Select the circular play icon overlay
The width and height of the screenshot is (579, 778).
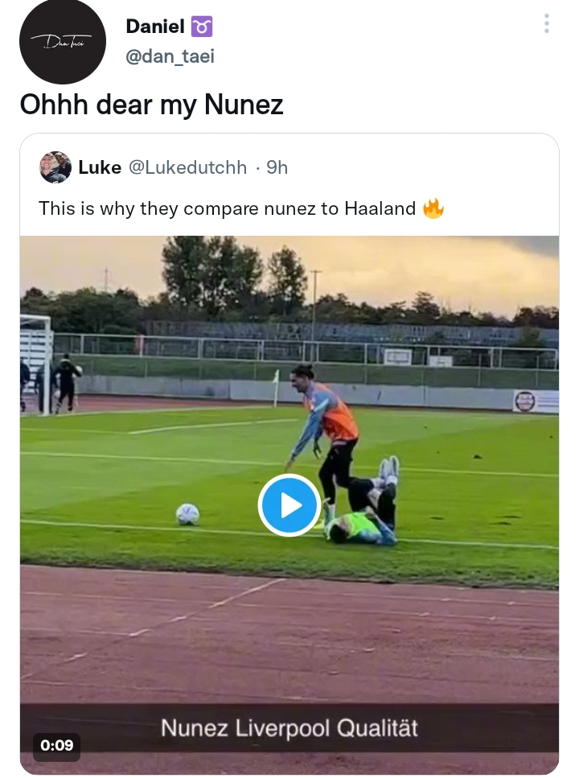point(289,505)
